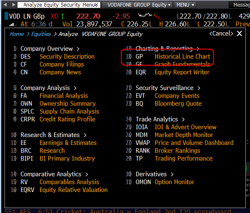
Task: Open the MENU dropdown
Action: coord(185,5)
